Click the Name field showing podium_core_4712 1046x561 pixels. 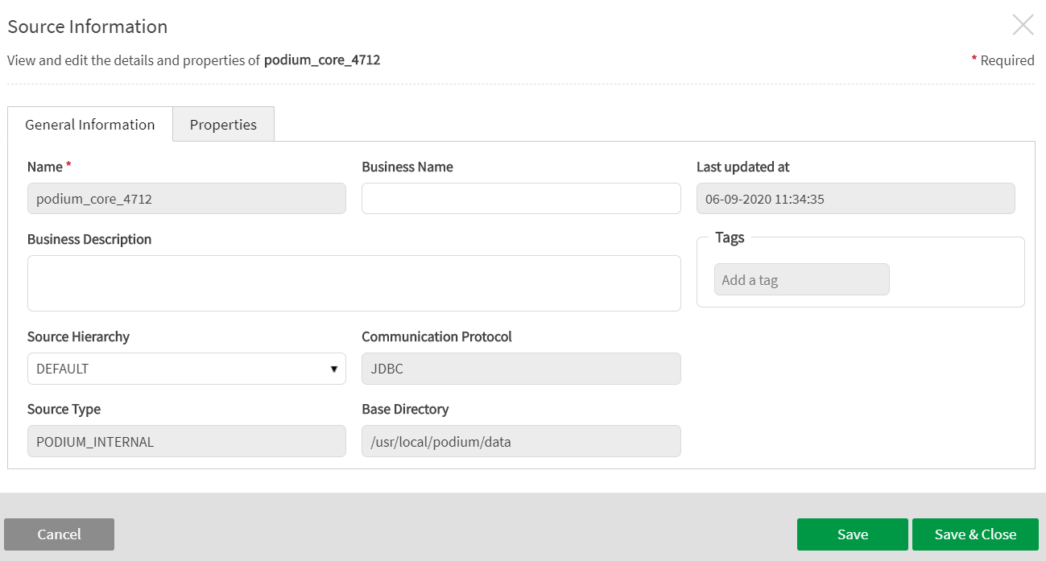click(x=186, y=199)
